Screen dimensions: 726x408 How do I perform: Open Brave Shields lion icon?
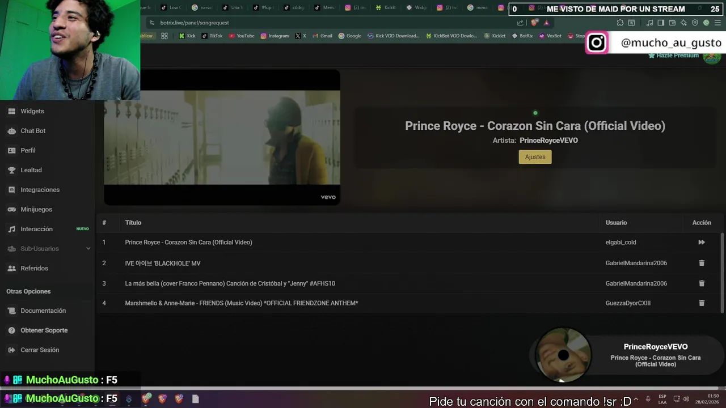(x=534, y=23)
